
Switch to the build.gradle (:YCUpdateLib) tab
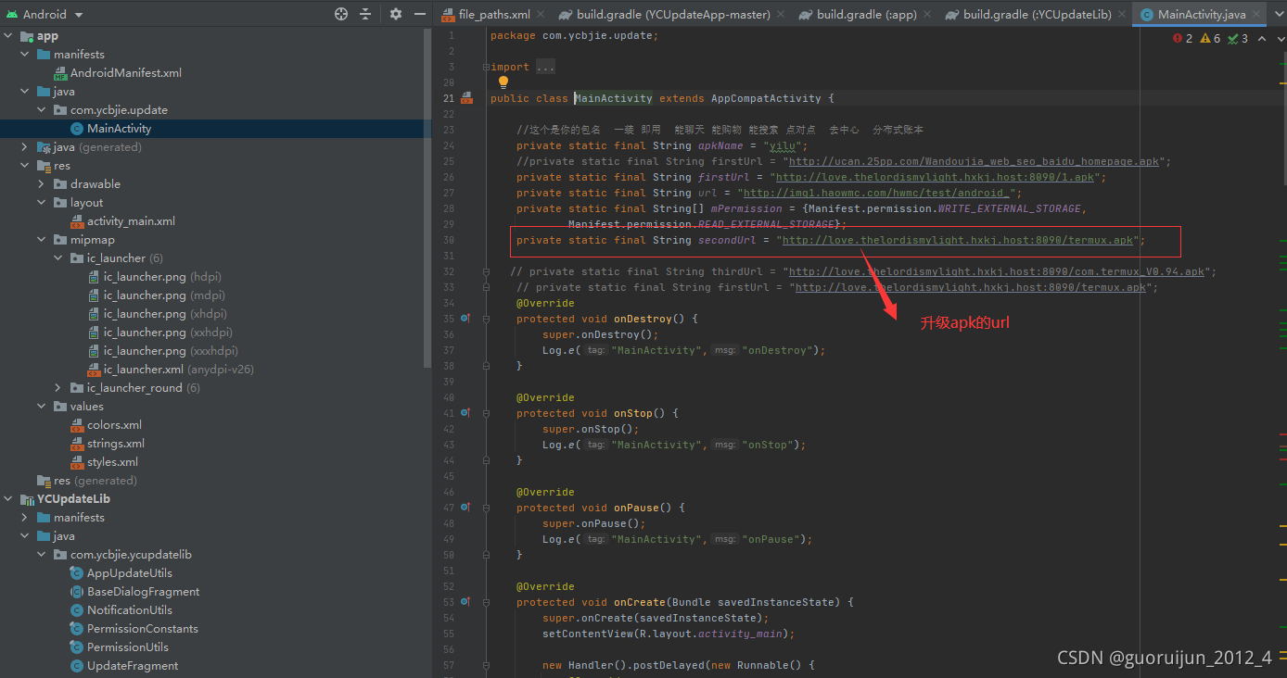pyautogui.click(x=1037, y=15)
